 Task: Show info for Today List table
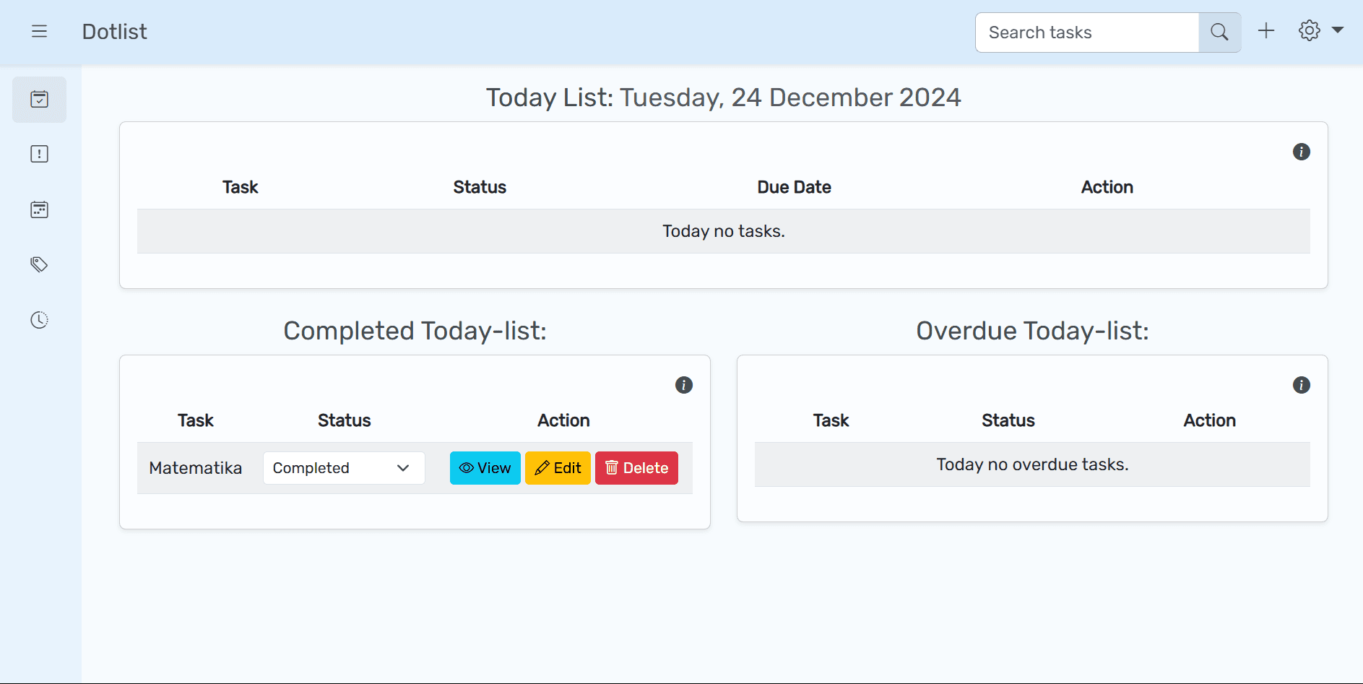[1301, 152]
